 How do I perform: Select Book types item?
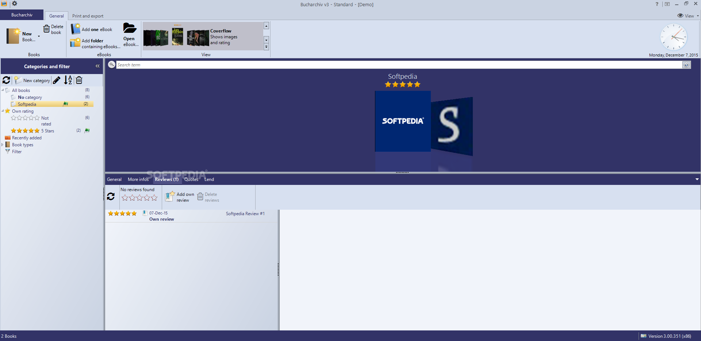[x=22, y=145]
